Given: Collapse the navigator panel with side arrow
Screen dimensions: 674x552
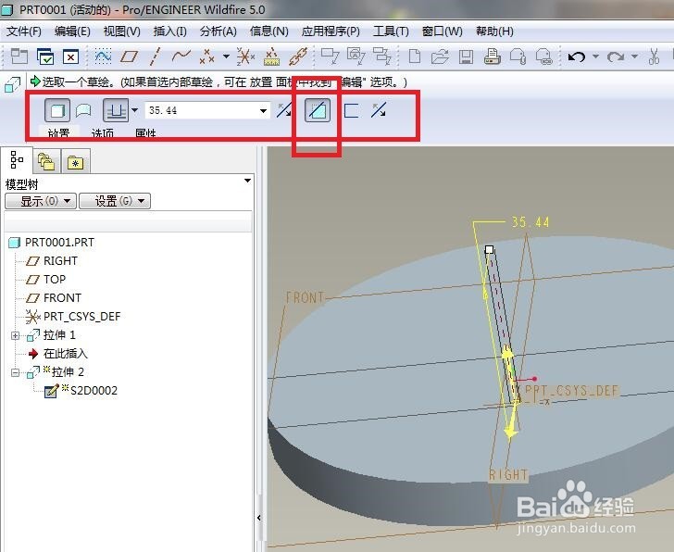Looking at the screenshot, I should 259,518.
